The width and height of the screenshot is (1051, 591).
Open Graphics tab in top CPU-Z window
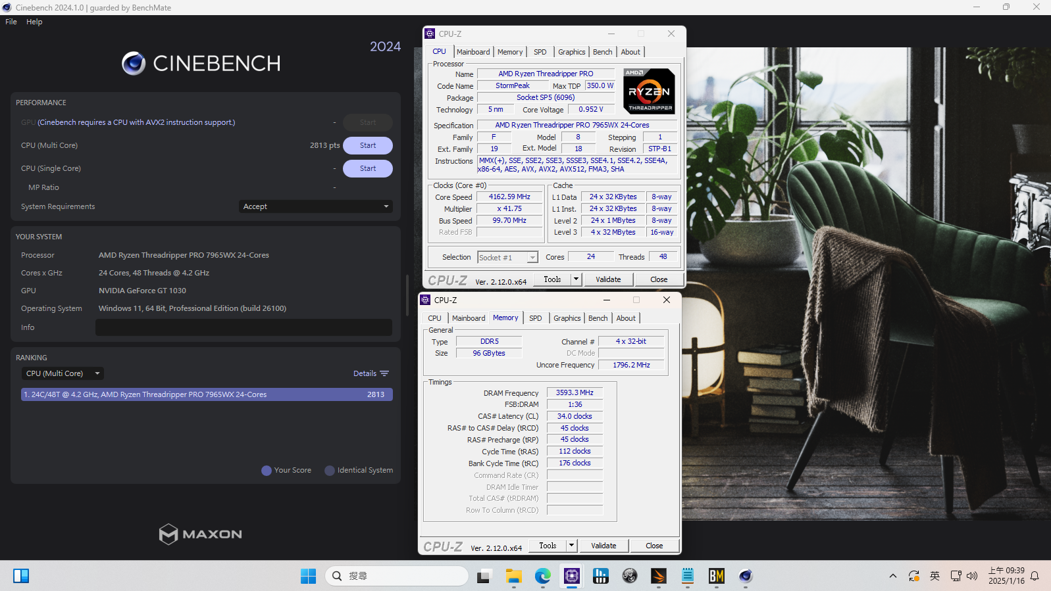click(571, 52)
